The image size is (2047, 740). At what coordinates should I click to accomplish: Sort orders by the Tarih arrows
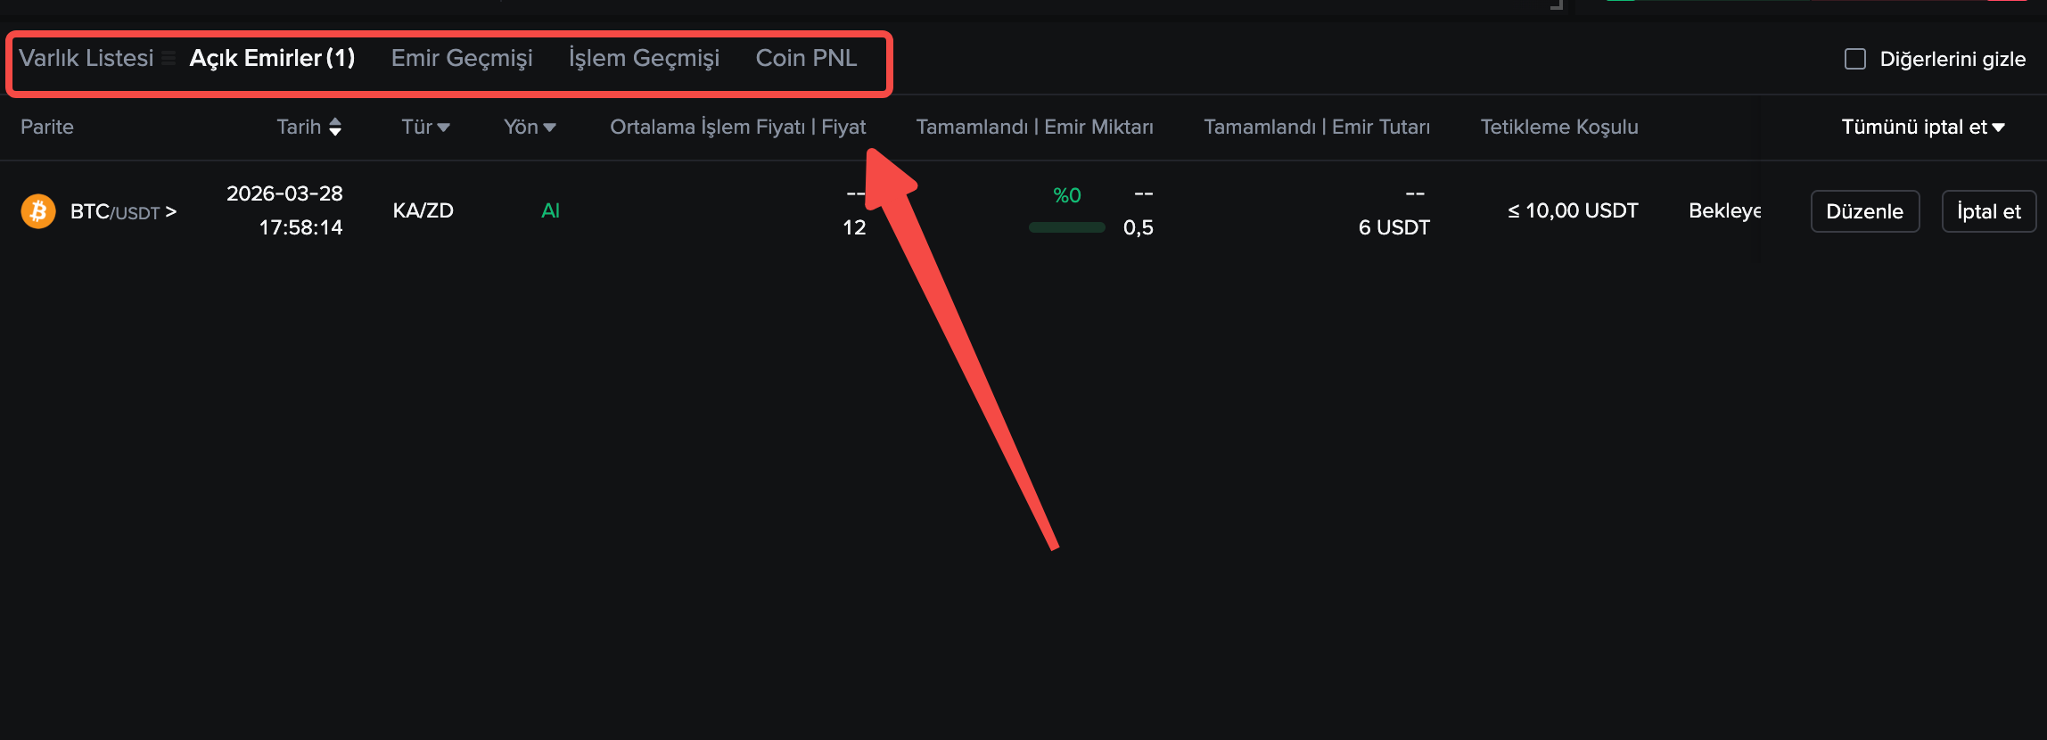(x=335, y=127)
